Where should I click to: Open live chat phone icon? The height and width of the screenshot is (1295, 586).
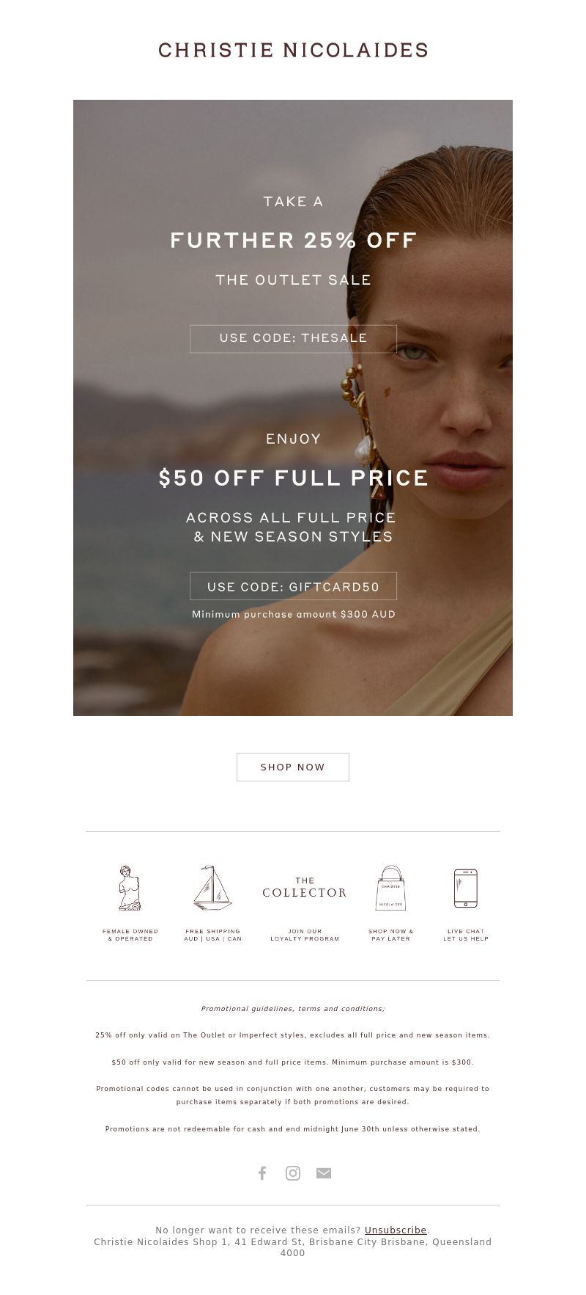466,888
